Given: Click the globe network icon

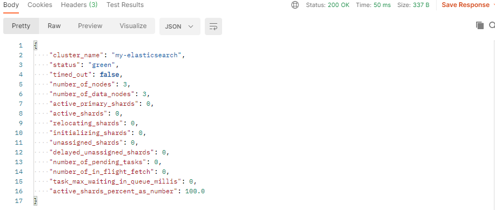Looking at the screenshot, I should (295, 5).
